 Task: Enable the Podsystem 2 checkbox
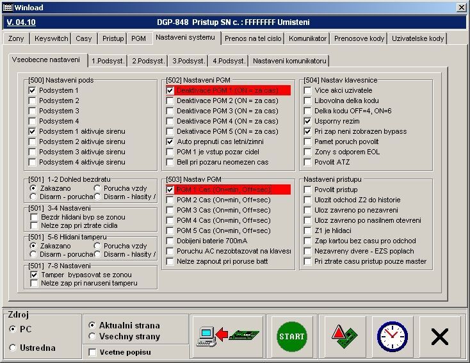[33, 101]
